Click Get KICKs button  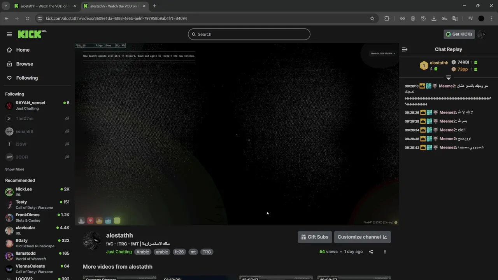coord(459,34)
